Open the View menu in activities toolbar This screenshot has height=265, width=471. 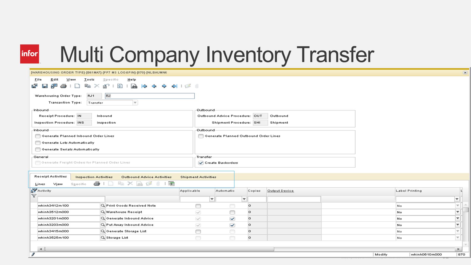tap(58, 184)
